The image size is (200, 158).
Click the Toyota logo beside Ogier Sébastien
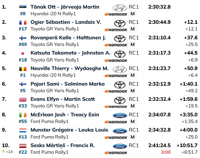click(x=120, y=23)
